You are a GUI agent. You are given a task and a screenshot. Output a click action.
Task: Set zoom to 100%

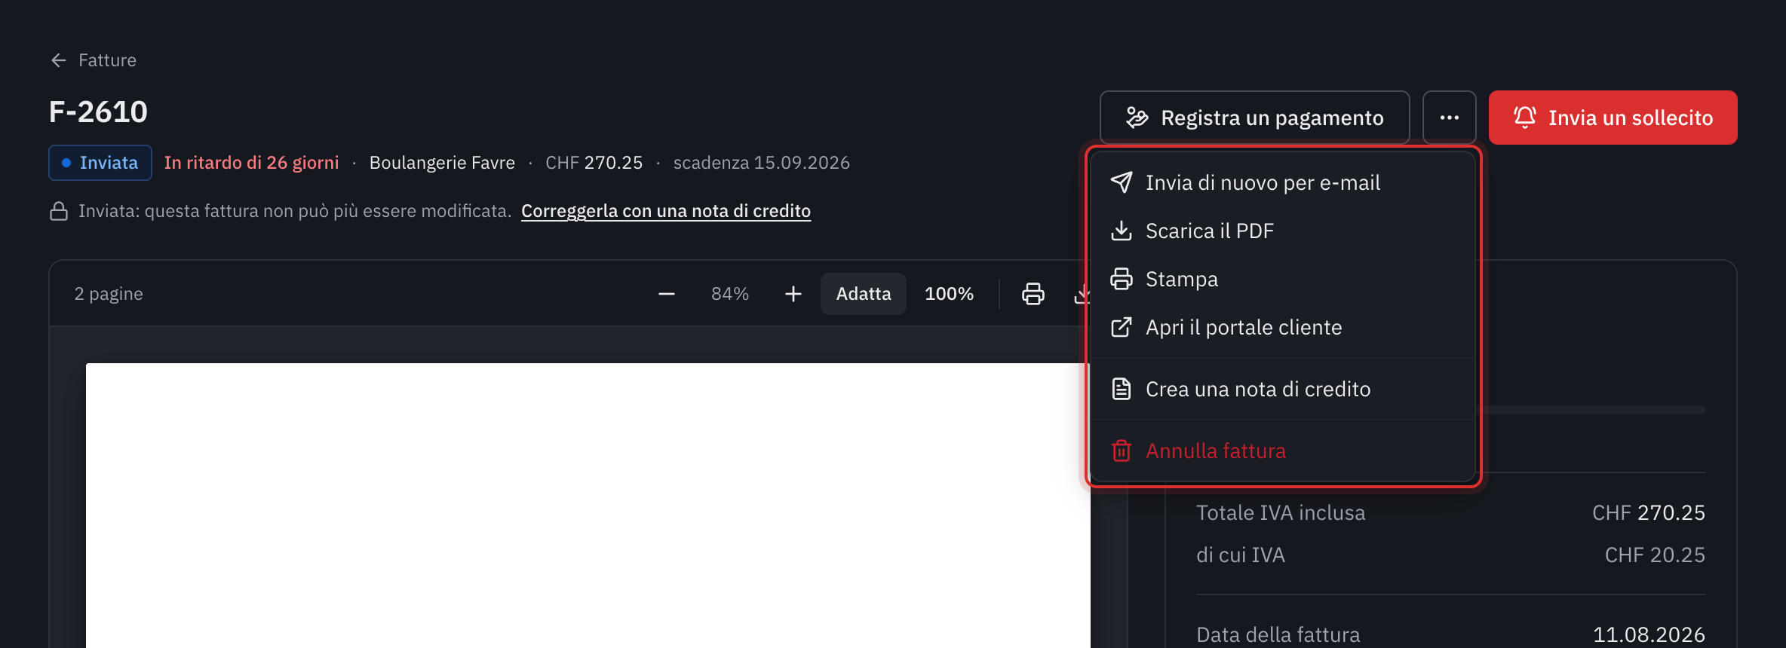[949, 294]
